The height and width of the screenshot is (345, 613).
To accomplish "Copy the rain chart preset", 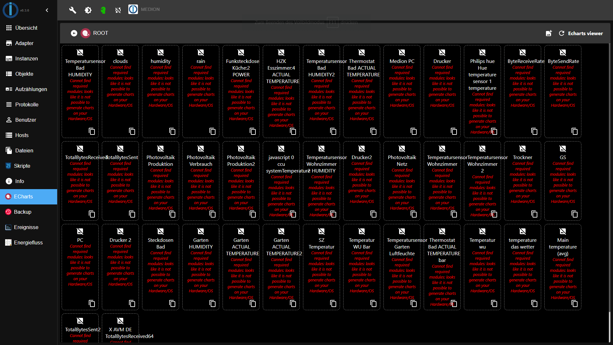I will click(212, 131).
